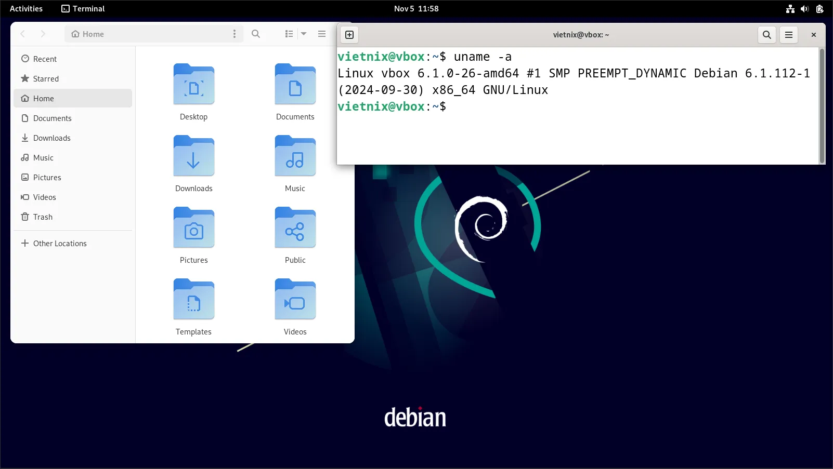The width and height of the screenshot is (833, 469).
Task: Expand the view options dropdown arrow in Files
Action: (304, 34)
